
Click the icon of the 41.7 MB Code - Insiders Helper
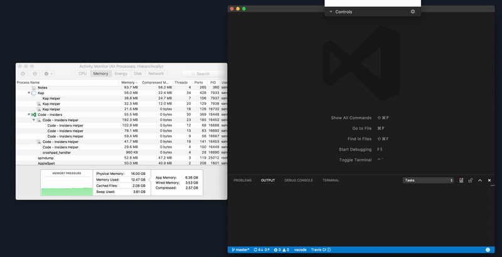[x=39, y=142]
